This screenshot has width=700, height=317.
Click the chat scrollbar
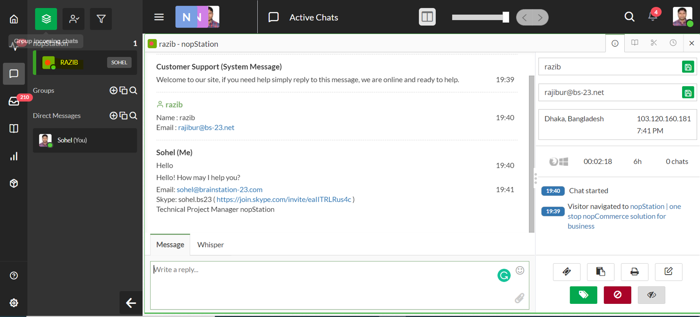[532, 154]
